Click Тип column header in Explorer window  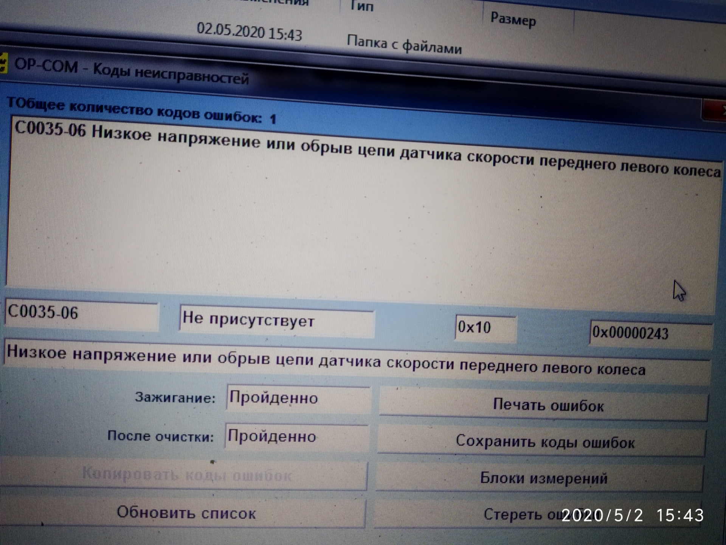(362, 5)
